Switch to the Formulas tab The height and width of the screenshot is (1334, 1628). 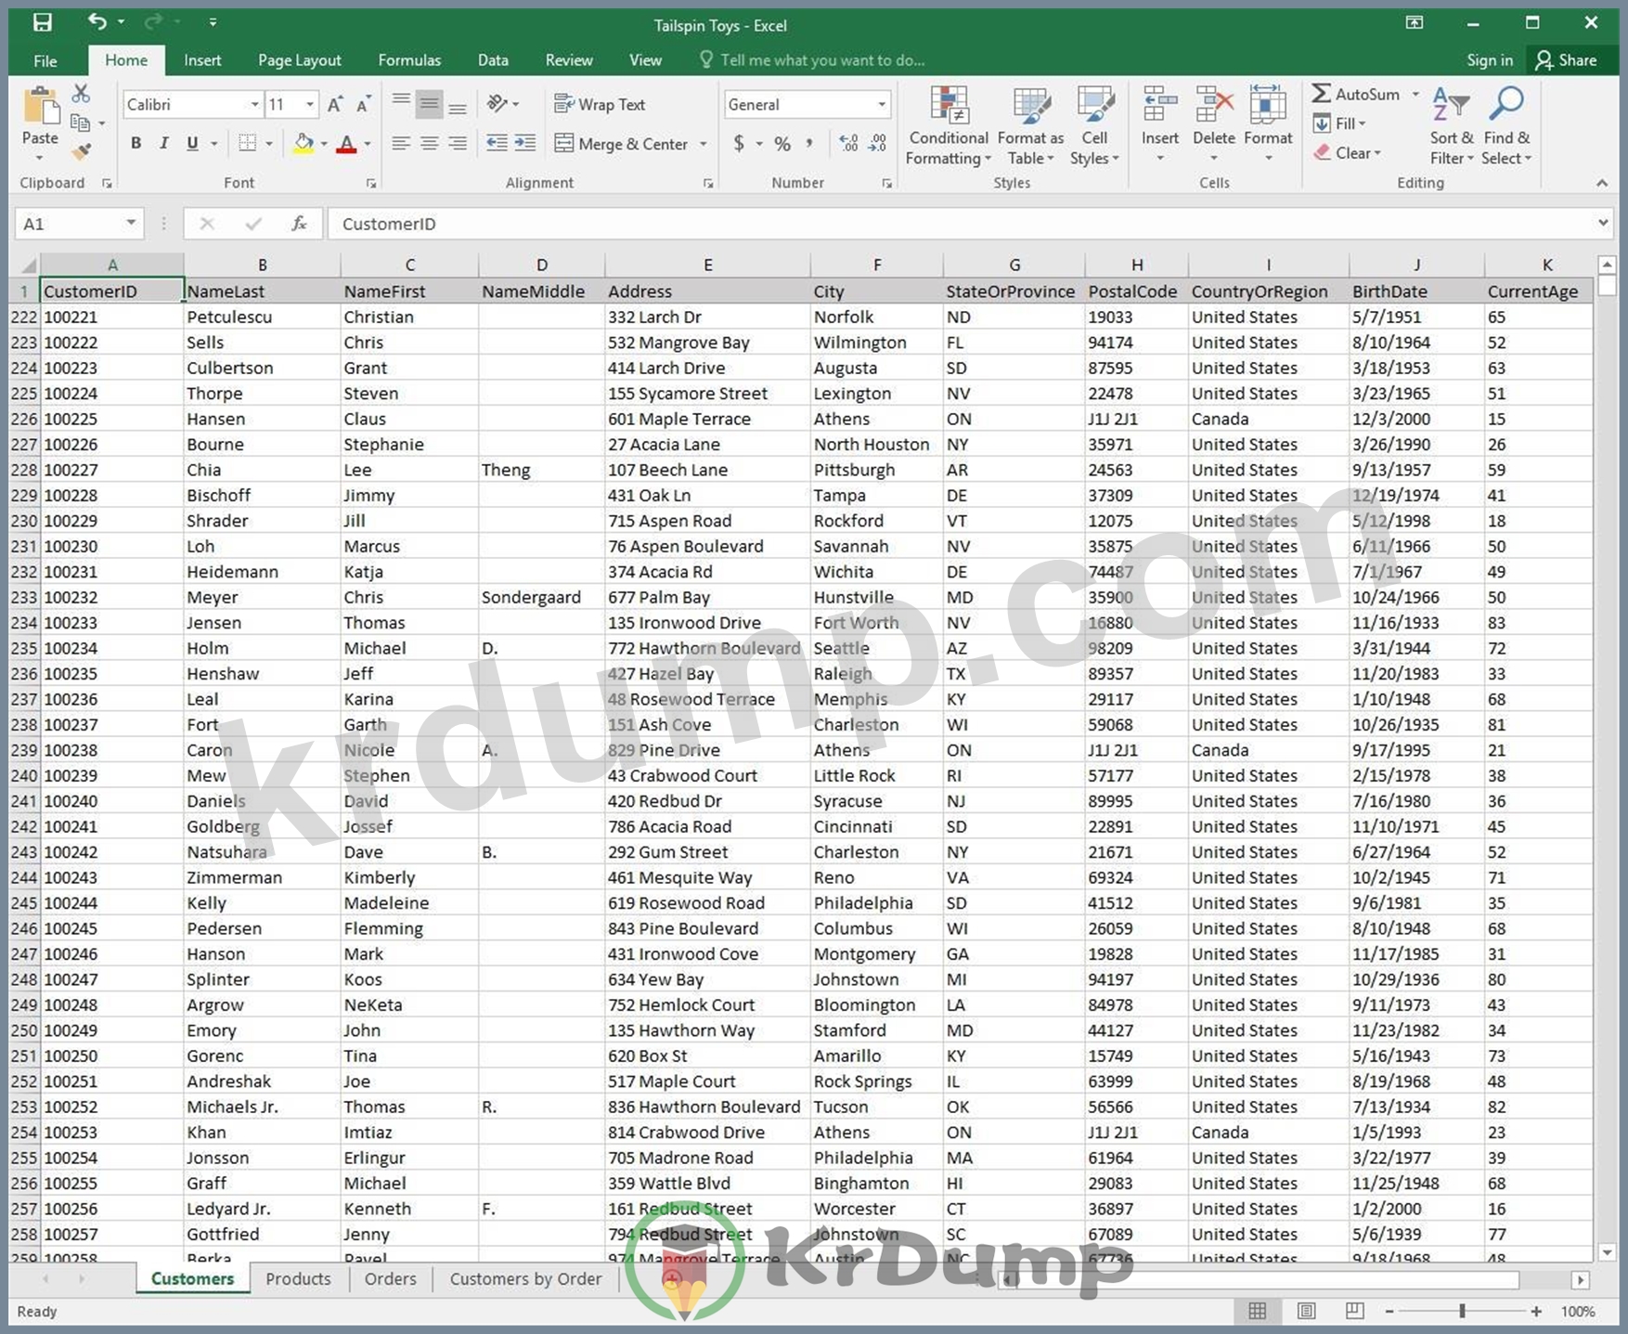(x=409, y=60)
